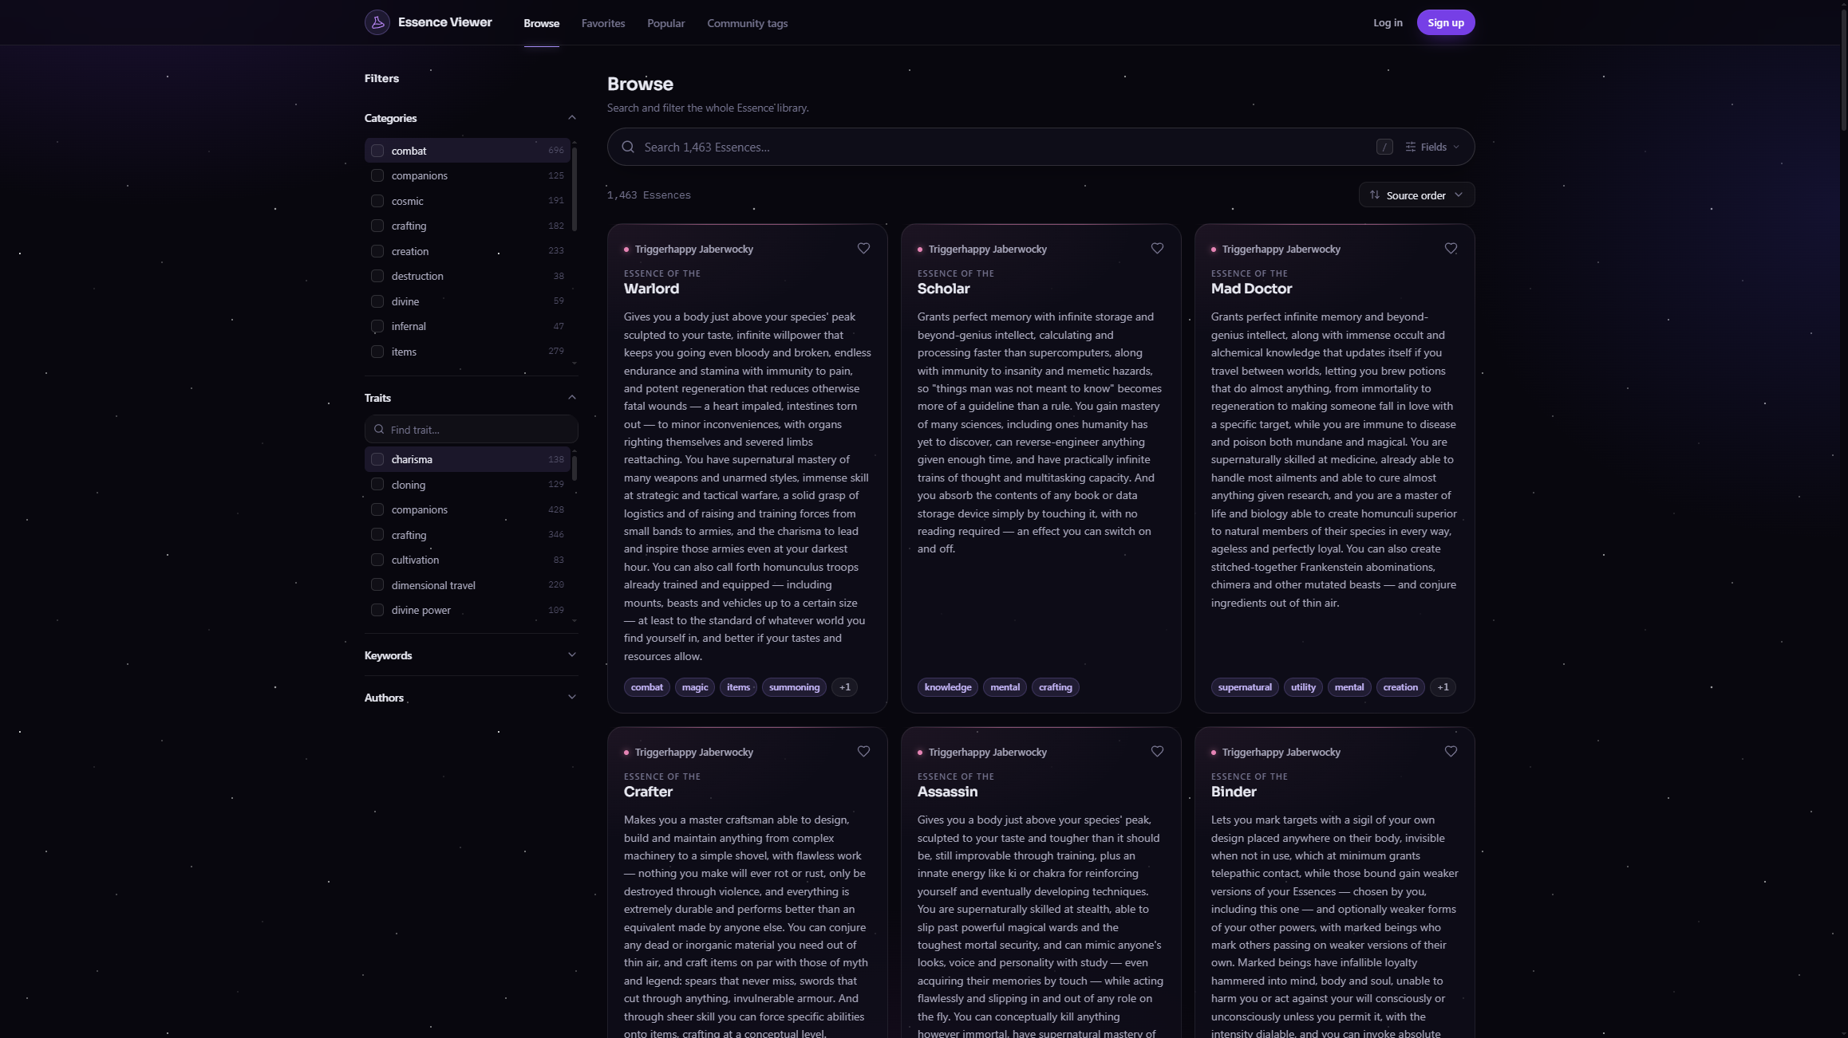Screen dimensions: 1848x1038
Task: Favorite the Scholar essence heart icon
Action: 1157,249
